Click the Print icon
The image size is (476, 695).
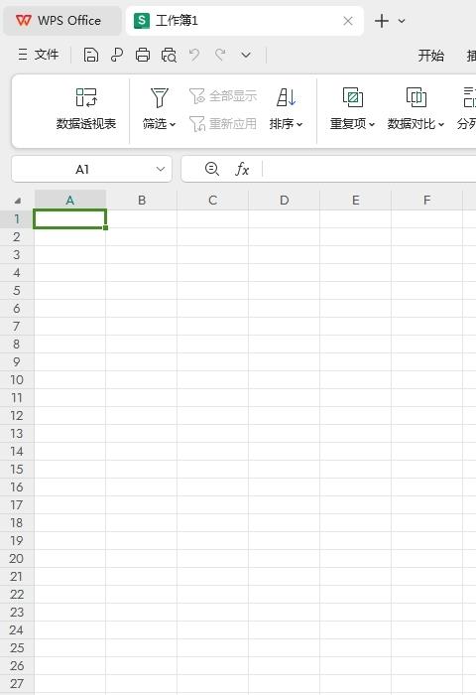click(x=143, y=55)
